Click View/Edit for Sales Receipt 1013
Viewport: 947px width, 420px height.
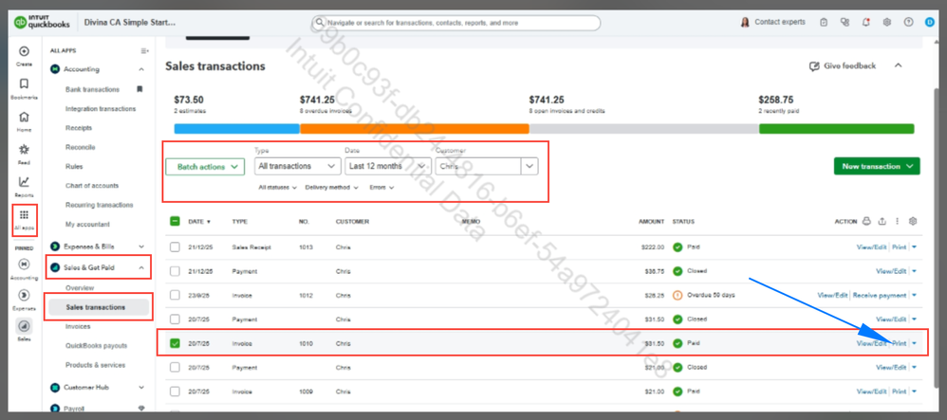coord(871,247)
